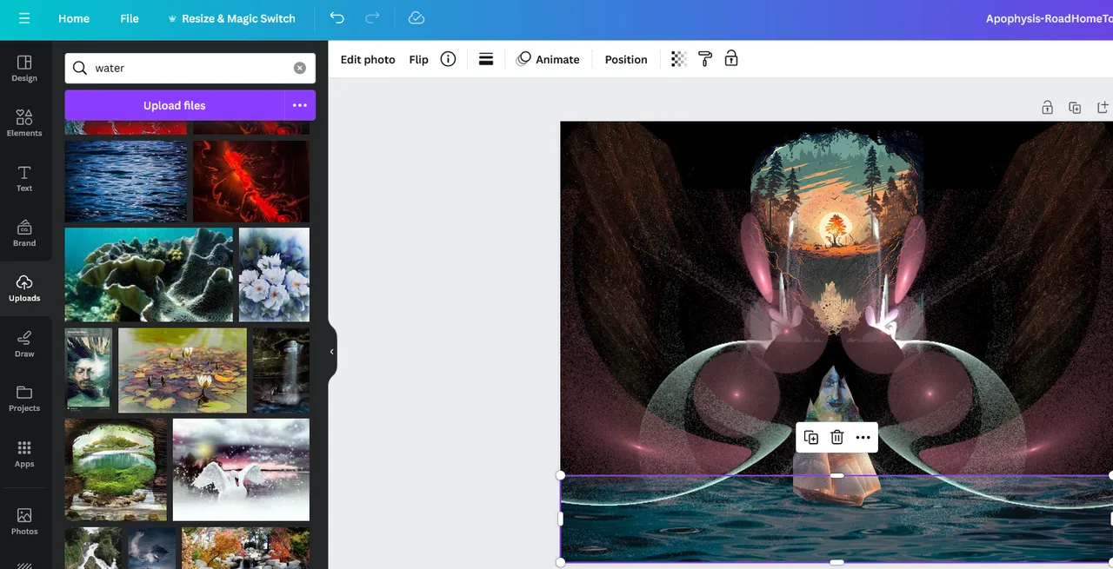Duplicate selected element in floating toolbar
The width and height of the screenshot is (1113, 569).
810,437
